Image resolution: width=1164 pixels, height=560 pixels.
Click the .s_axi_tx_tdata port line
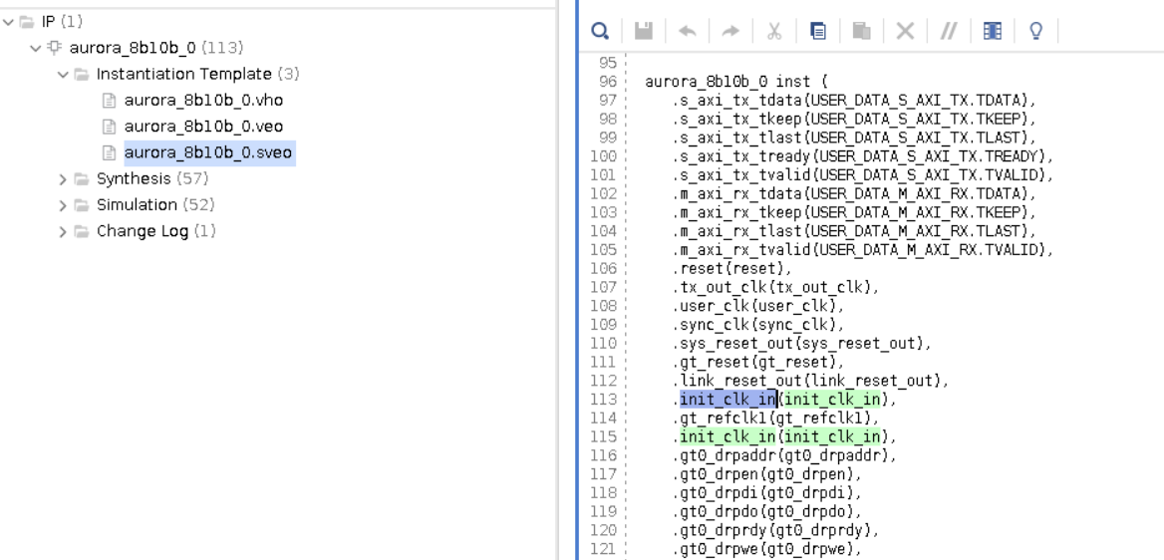point(854,101)
